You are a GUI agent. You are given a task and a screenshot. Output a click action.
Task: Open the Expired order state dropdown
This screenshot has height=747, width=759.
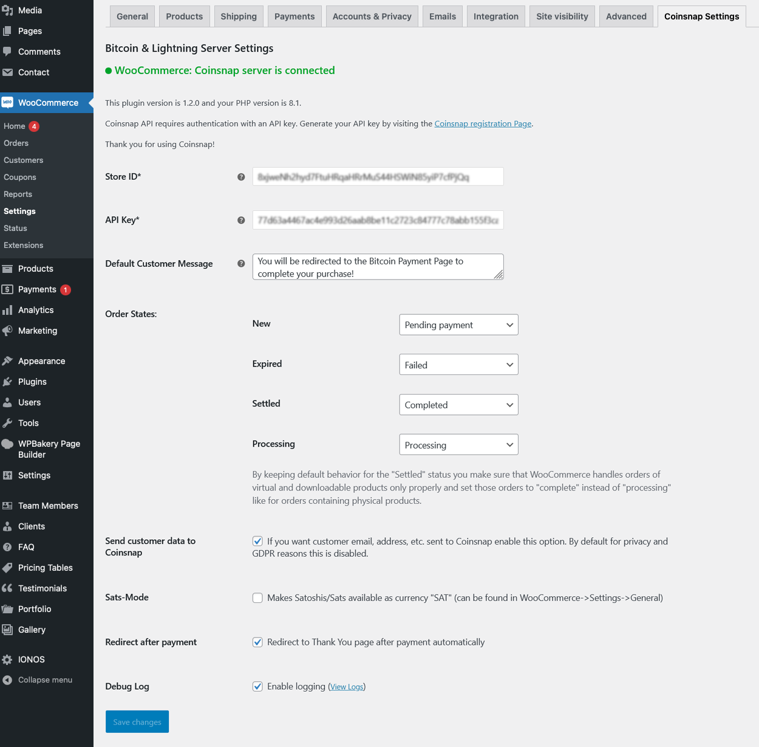pos(458,365)
